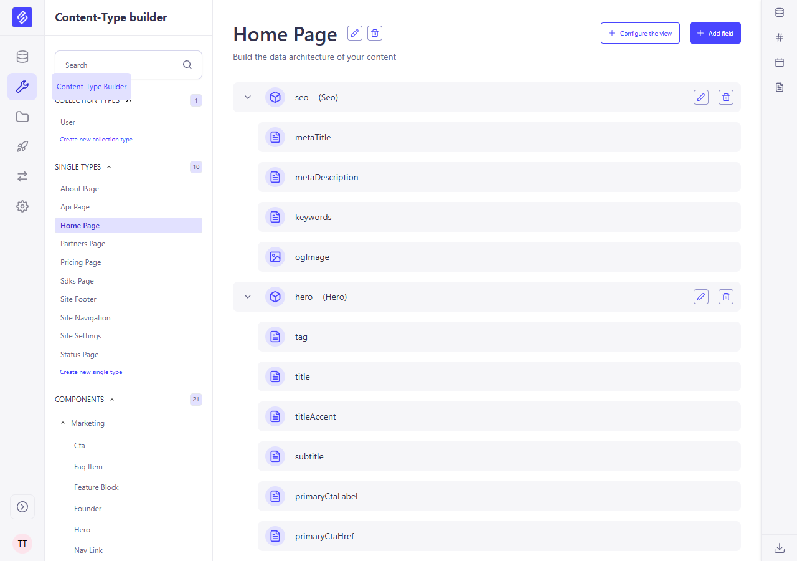Collapse the Single Types section
Screen dimensions: 797x561
point(109,167)
